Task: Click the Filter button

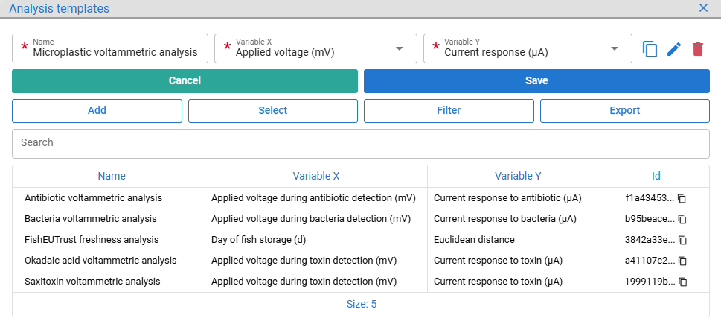Action: [449, 111]
